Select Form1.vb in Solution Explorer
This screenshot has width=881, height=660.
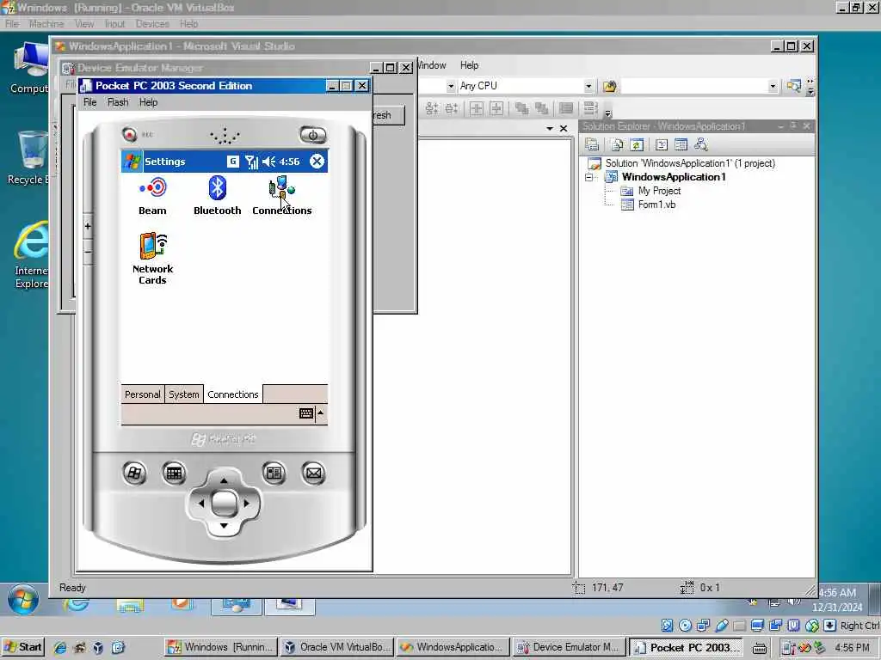(656, 205)
